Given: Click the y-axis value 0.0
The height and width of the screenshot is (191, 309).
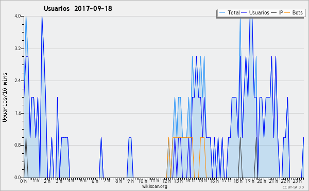Looking at the screenshot, I should tap(18, 178).
